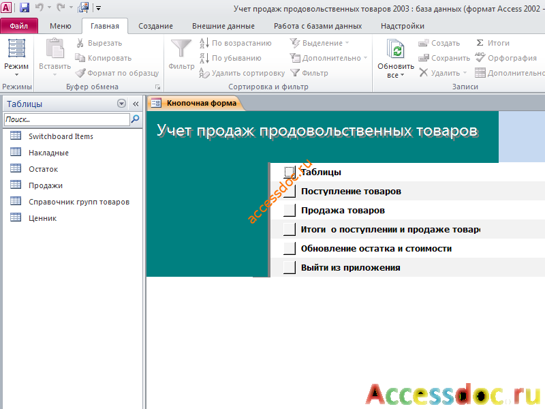Image resolution: width=545 pixels, height=409 pixels.
Task: Click the Копировать button
Action: click(x=104, y=58)
